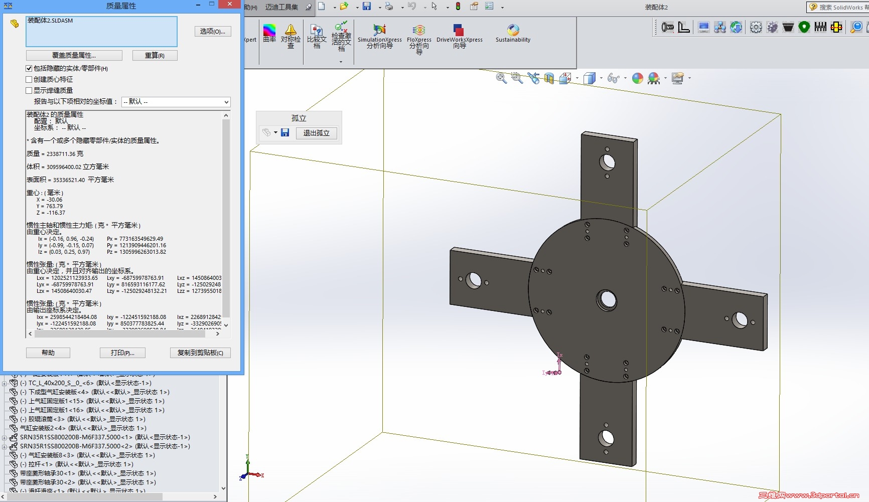Click the symmetry check (对称检查) icon
The image size is (869, 502).
coord(291,36)
